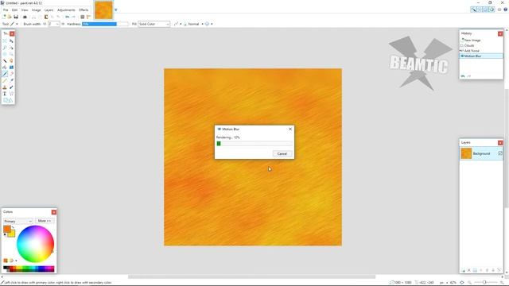Image resolution: width=509 pixels, height=286 pixels.
Task: Click the Redo toolbar icon
Action: click(73, 17)
